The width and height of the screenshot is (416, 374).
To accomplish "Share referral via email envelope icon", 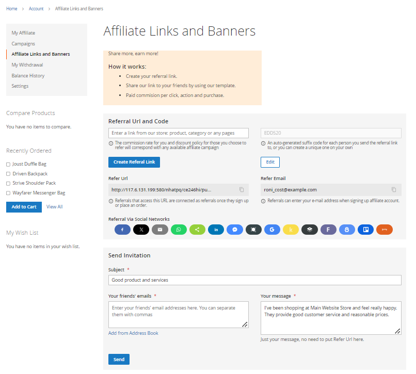I will click(x=160, y=230).
